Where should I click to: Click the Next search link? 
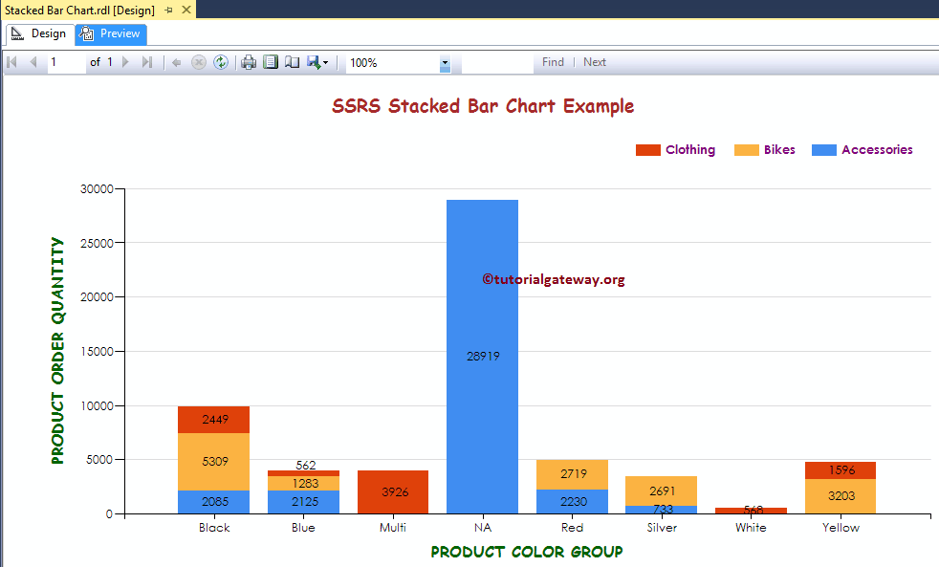click(x=594, y=61)
